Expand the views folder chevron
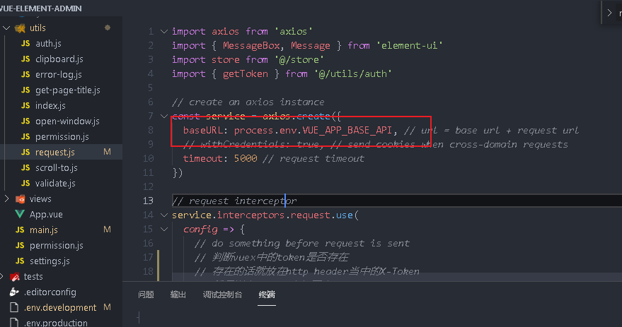Viewport: 622px width, 327px height. 6,198
